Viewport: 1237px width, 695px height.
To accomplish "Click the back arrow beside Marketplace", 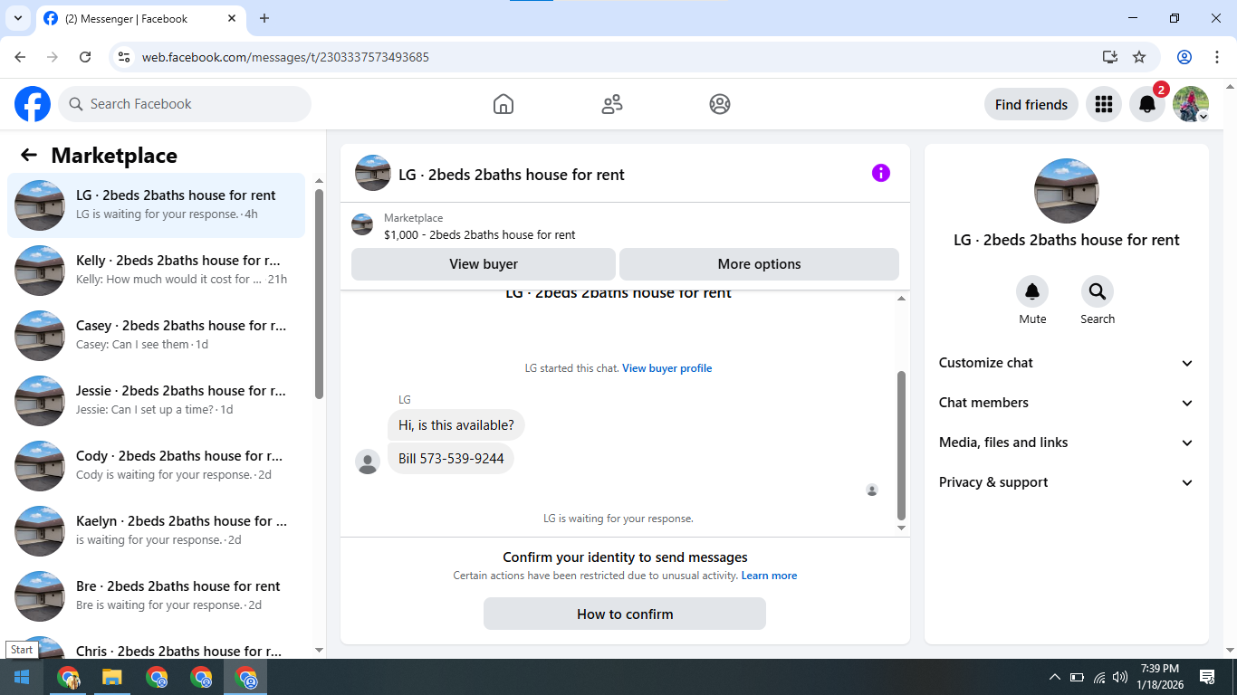I will point(29,155).
